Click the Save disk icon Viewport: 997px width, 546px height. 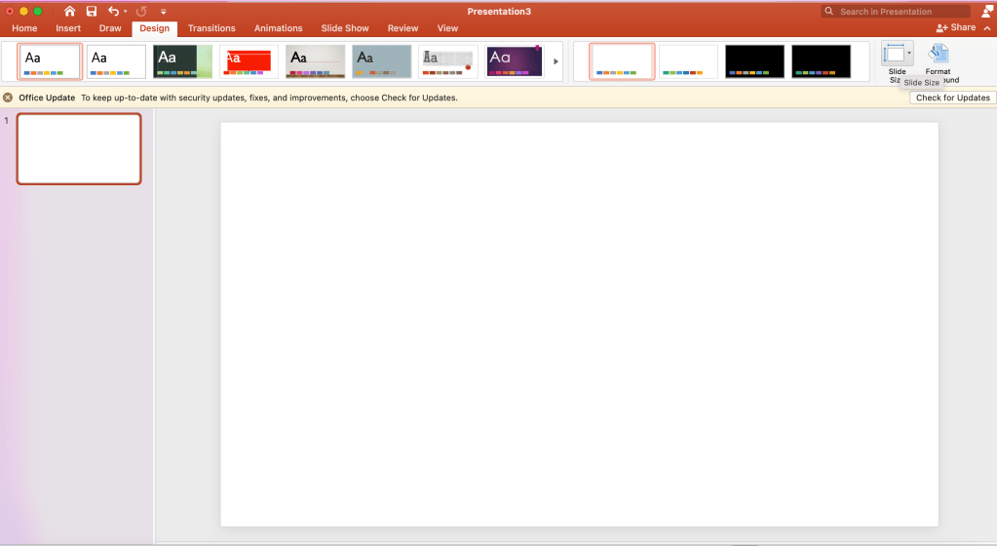[x=91, y=11]
